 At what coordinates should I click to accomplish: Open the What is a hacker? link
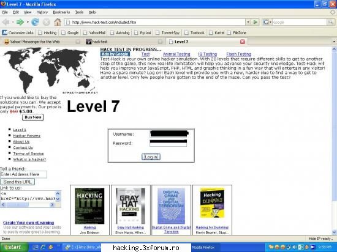click(29, 159)
